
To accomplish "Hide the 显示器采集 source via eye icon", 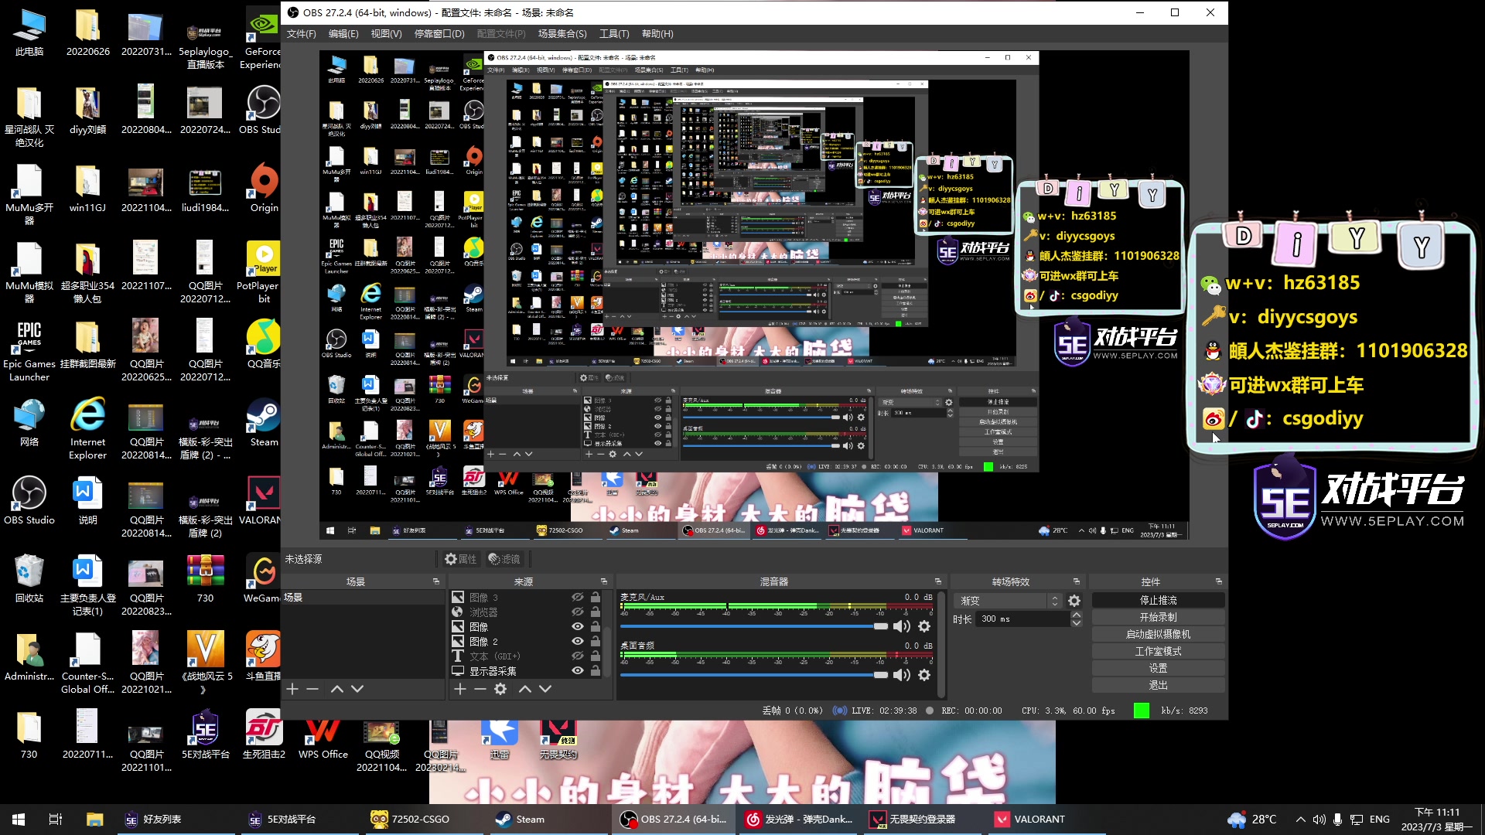I will (577, 671).
